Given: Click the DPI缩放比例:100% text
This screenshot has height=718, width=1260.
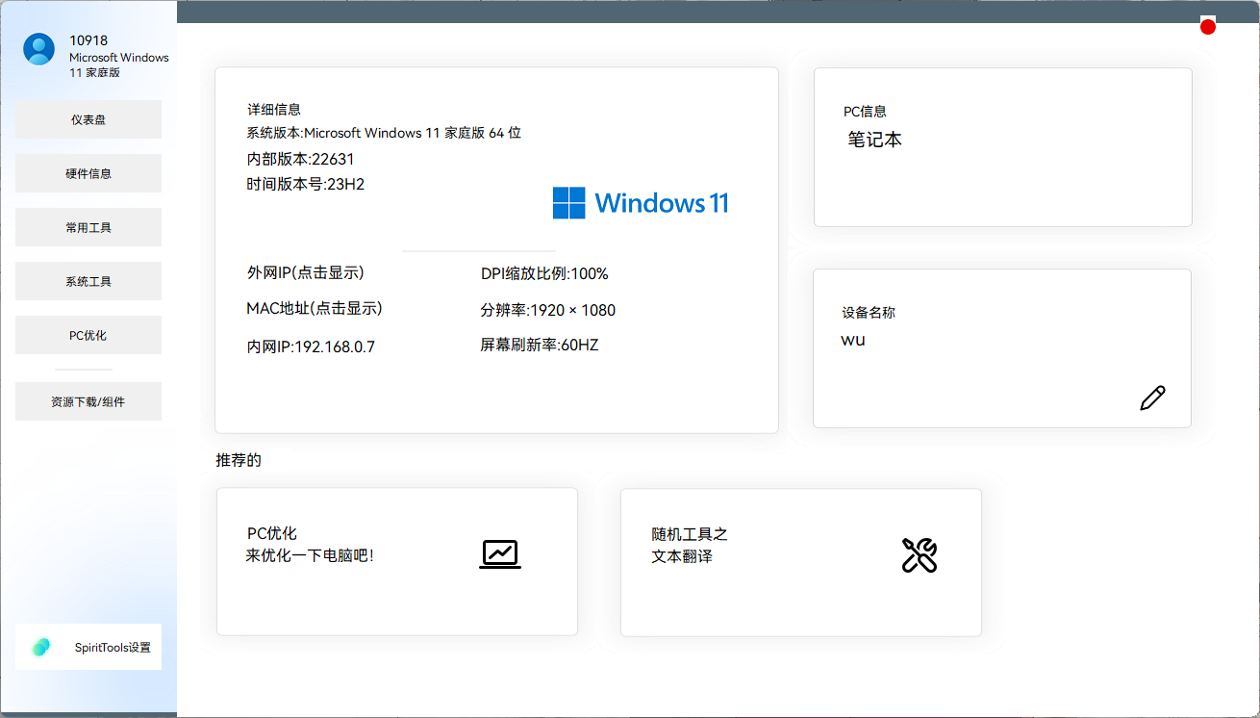Looking at the screenshot, I should [544, 274].
